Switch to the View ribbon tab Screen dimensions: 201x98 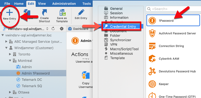pos(42,4)
